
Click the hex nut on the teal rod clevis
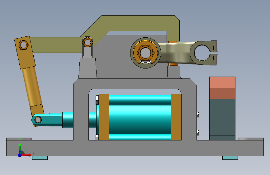point(38,120)
